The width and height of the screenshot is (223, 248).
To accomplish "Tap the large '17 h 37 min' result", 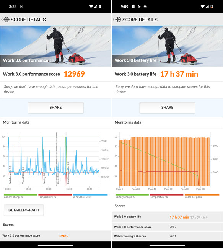I will pos(179,74).
